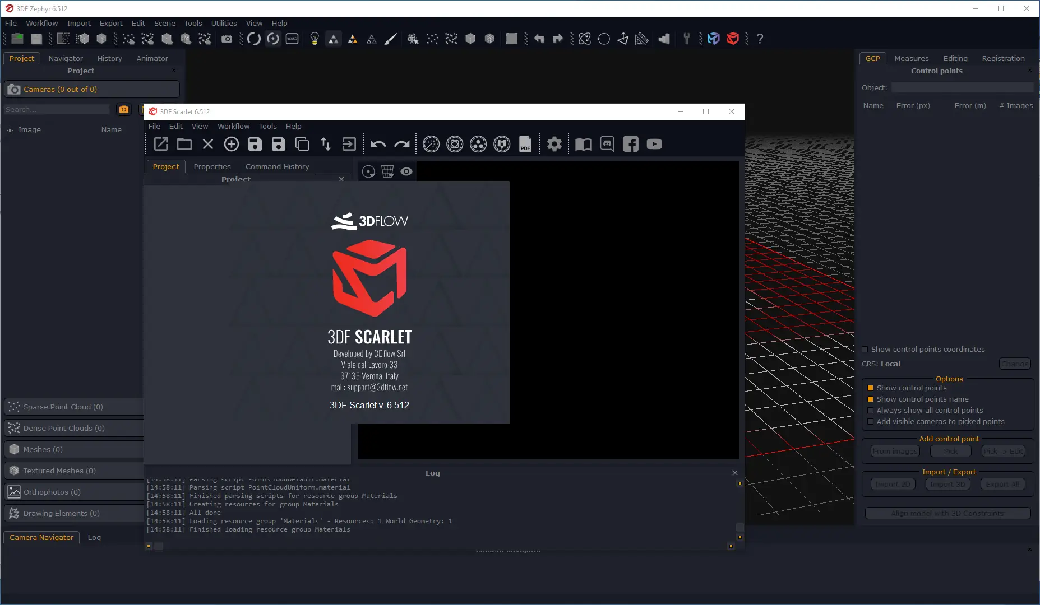Click the grey undo arrow in Zephyr toolbar
This screenshot has height=605, width=1040.
pos(539,39)
